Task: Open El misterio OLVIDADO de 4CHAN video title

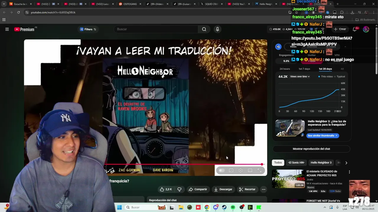Action: 322,173
